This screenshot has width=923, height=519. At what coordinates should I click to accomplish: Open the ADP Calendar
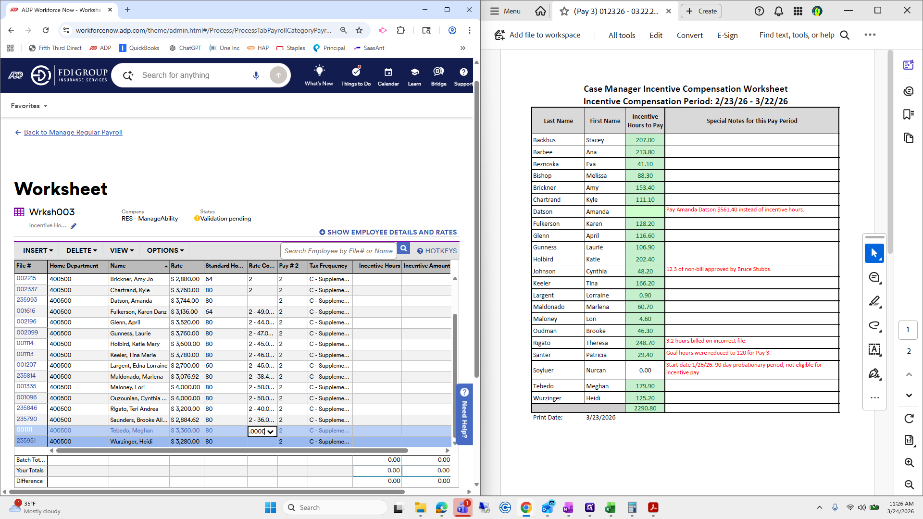tap(388, 75)
